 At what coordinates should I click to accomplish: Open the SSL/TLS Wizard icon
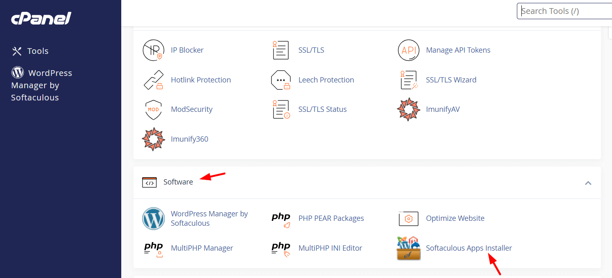[409, 80]
